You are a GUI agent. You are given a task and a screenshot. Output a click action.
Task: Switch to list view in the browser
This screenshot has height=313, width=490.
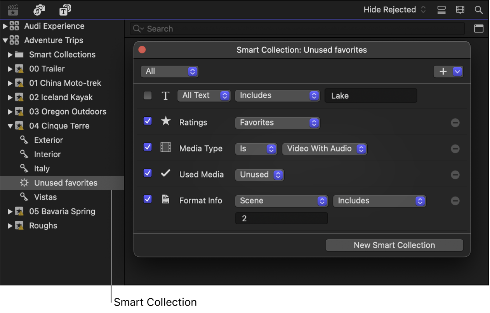[x=441, y=9]
